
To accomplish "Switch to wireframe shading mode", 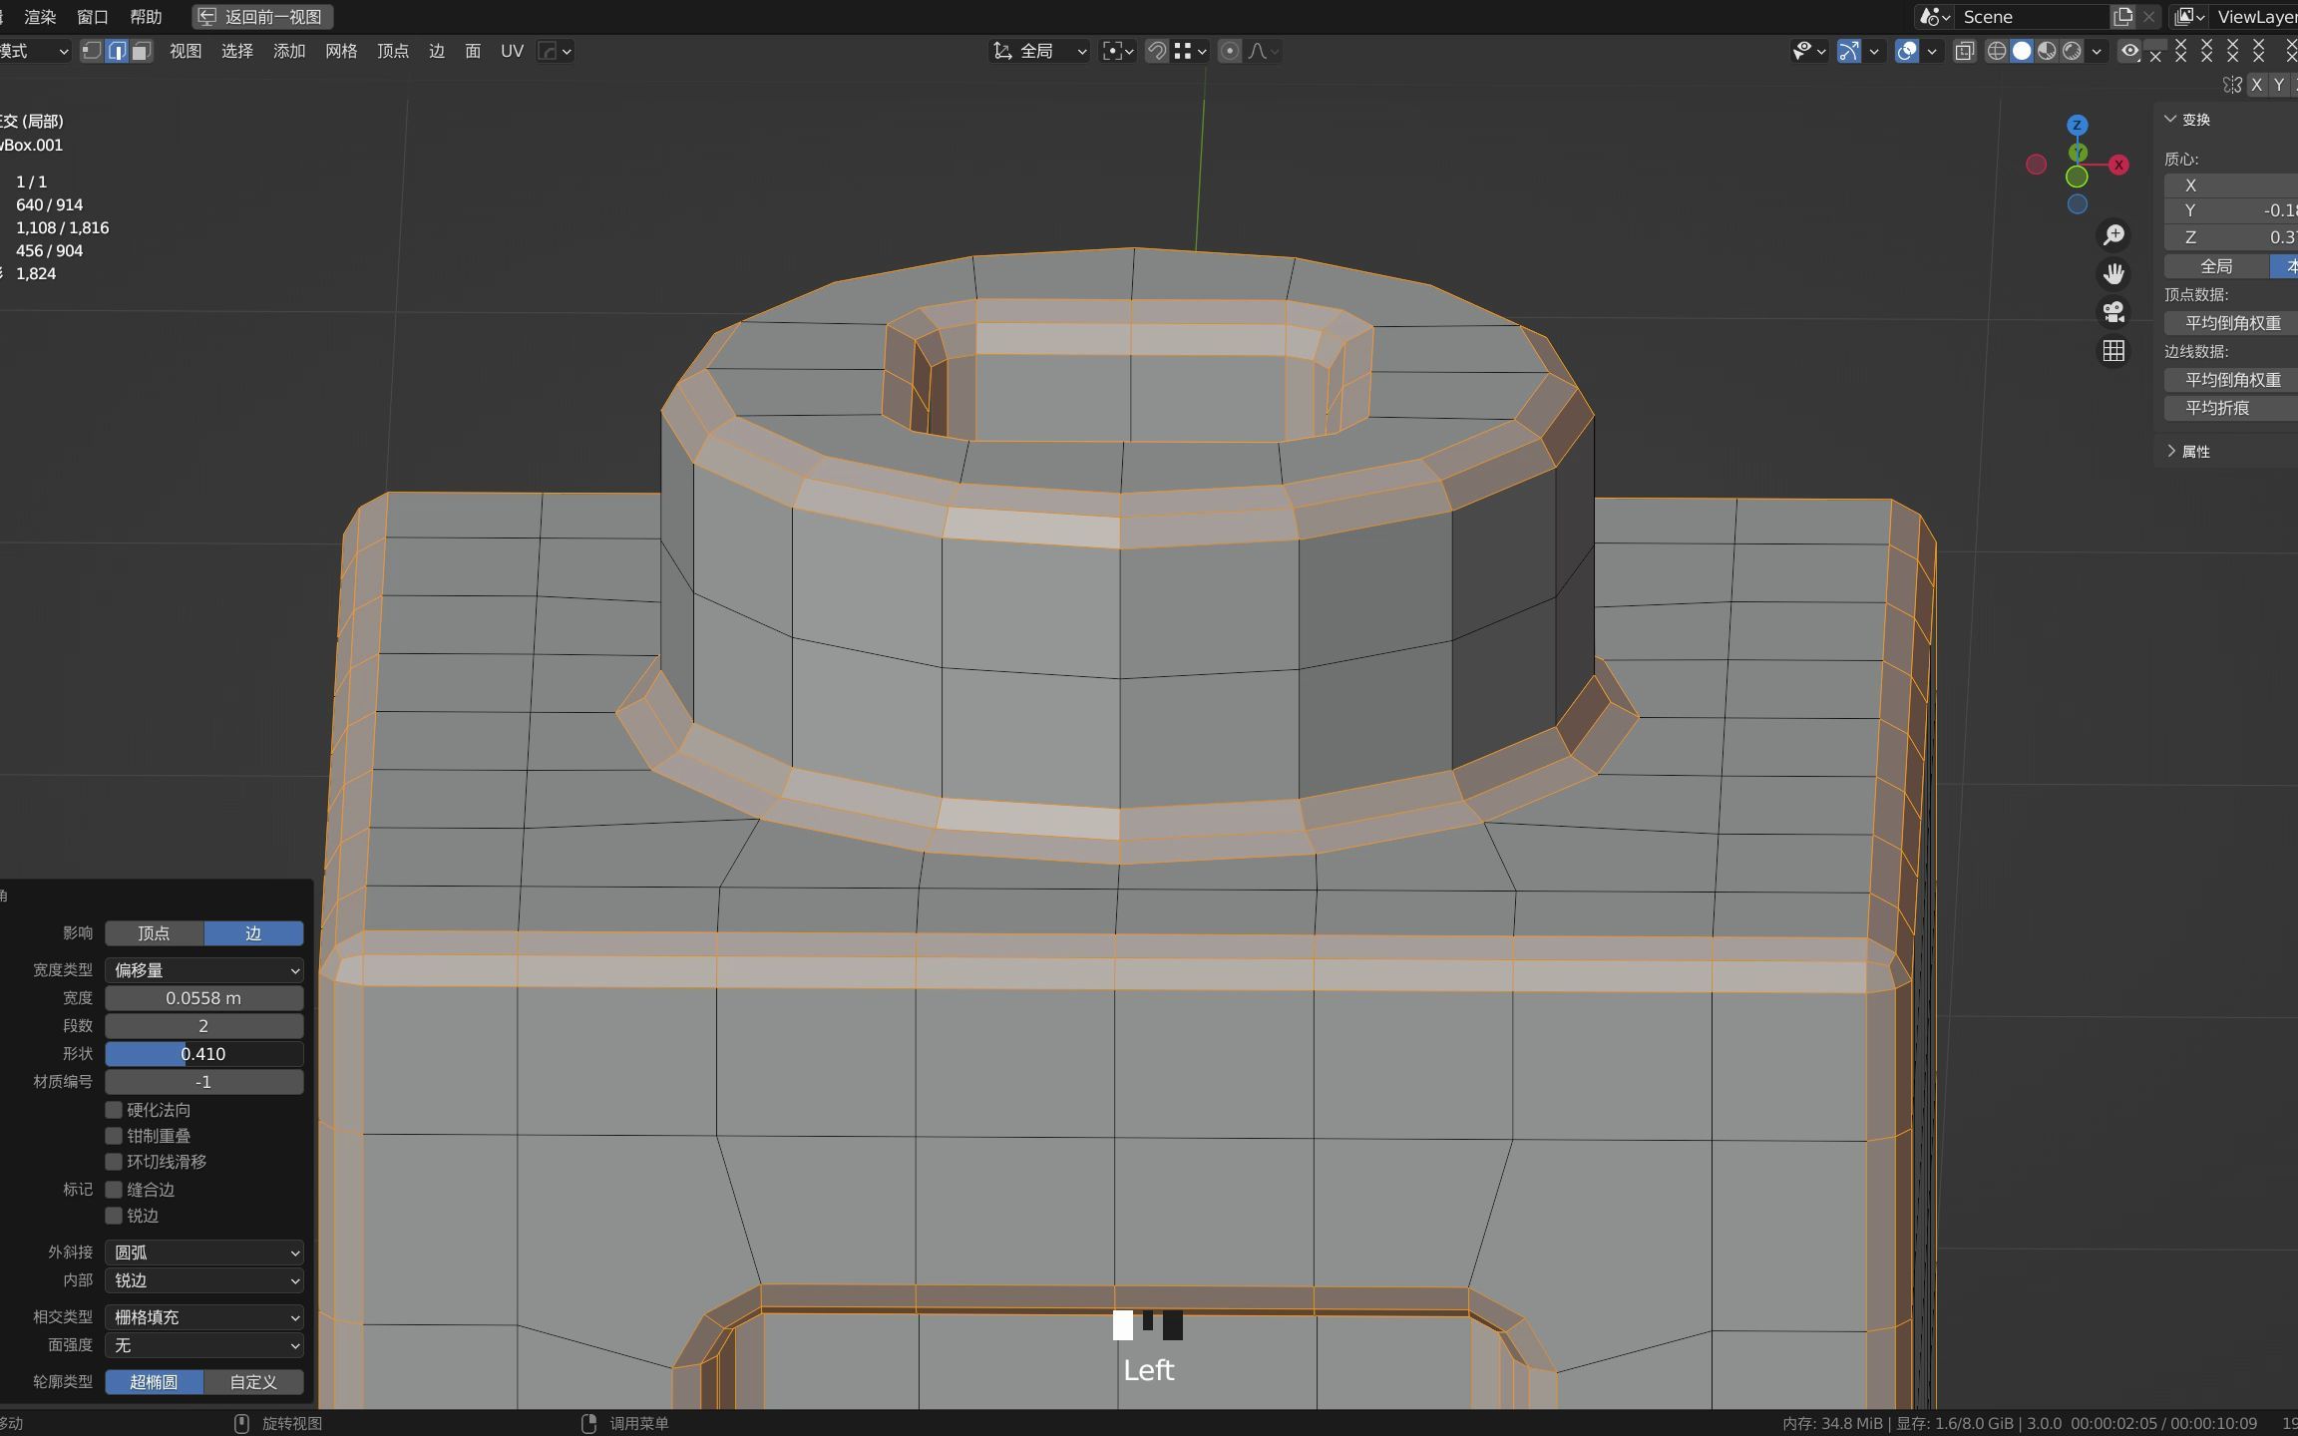I will pos(1998,51).
